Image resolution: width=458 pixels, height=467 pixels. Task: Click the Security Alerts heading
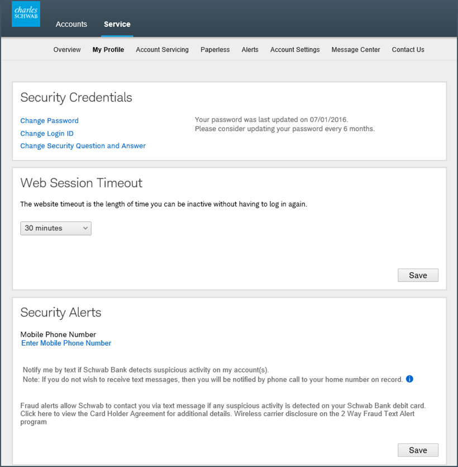tap(61, 313)
